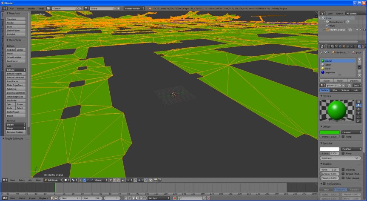Play the animation forward

tap(137, 198)
